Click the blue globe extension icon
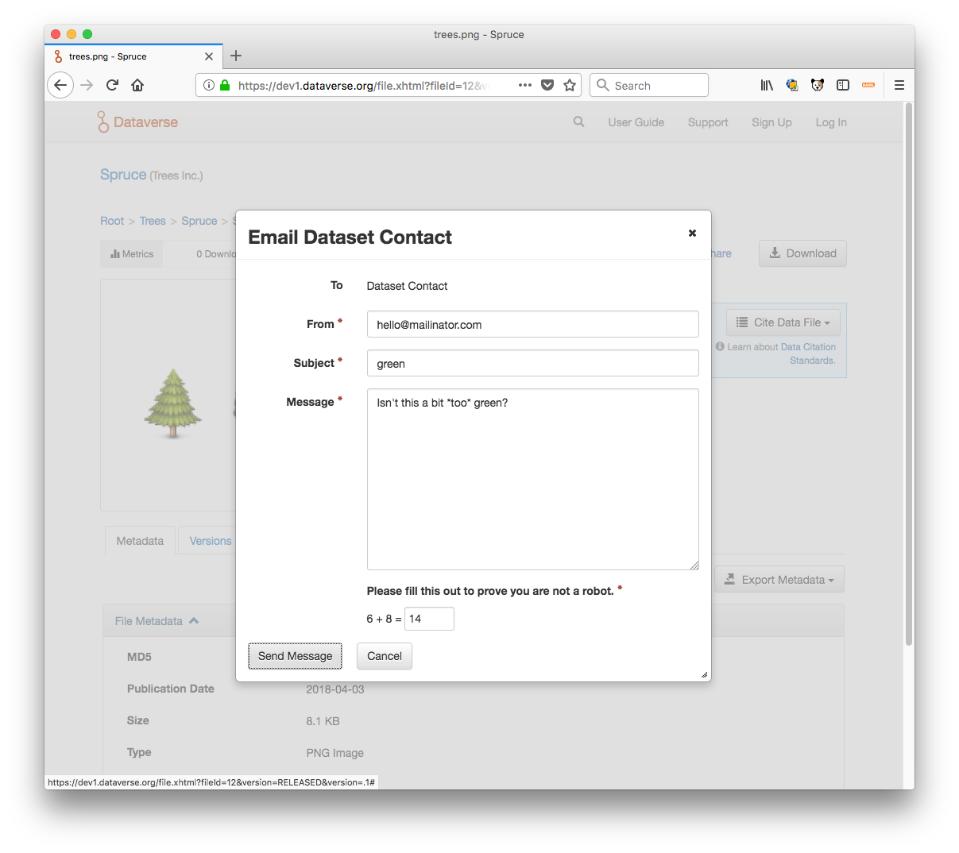Viewport: 959px width, 853px height. tap(792, 85)
